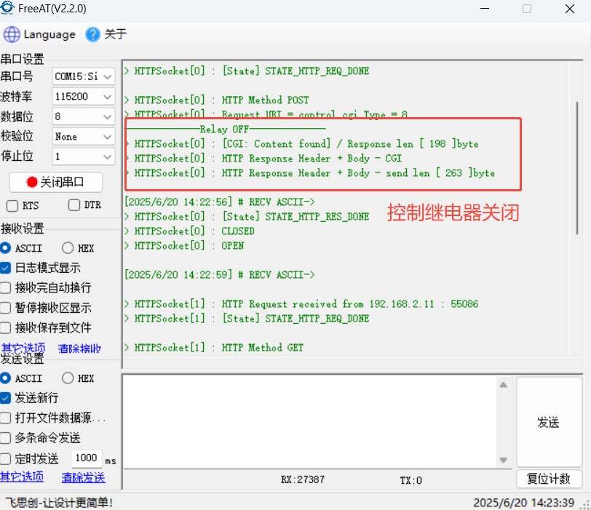Image resolution: width=591 pixels, height=510 pixels.
Task: Enable 定时发送 checkbox
Action: click(6, 458)
